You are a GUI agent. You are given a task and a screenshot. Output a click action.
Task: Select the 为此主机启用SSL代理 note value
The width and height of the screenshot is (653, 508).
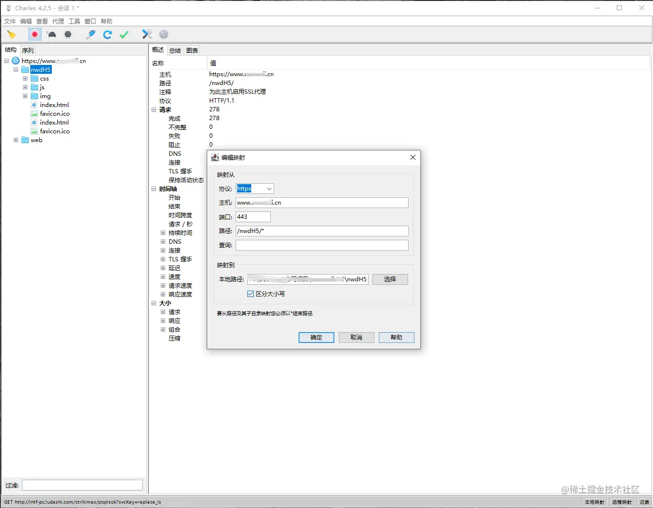238,92
